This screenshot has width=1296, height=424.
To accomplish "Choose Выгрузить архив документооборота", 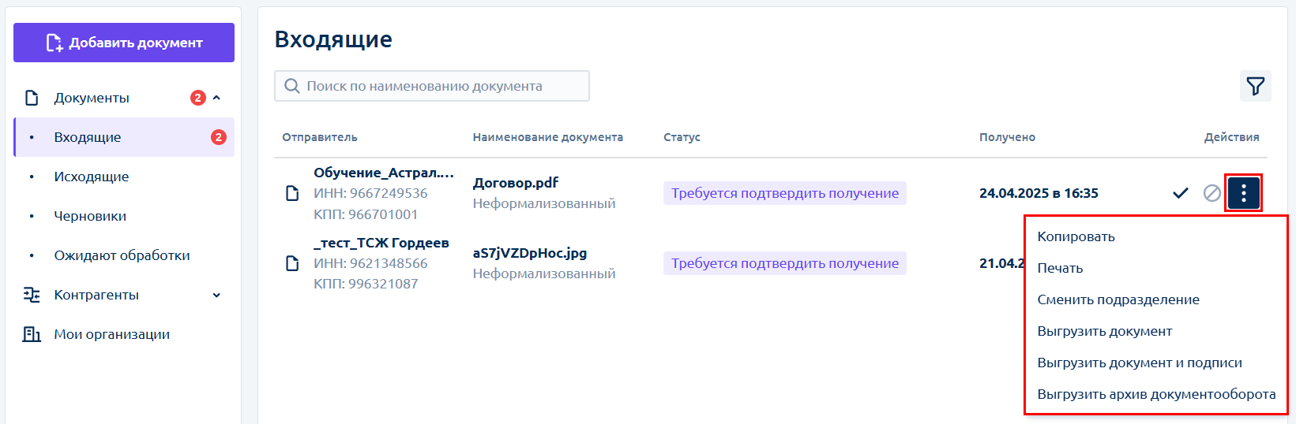I will [1155, 394].
